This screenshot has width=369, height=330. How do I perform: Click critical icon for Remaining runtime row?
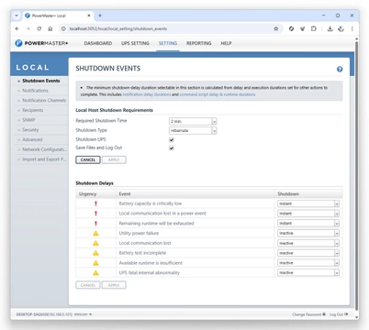coord(95,224)
